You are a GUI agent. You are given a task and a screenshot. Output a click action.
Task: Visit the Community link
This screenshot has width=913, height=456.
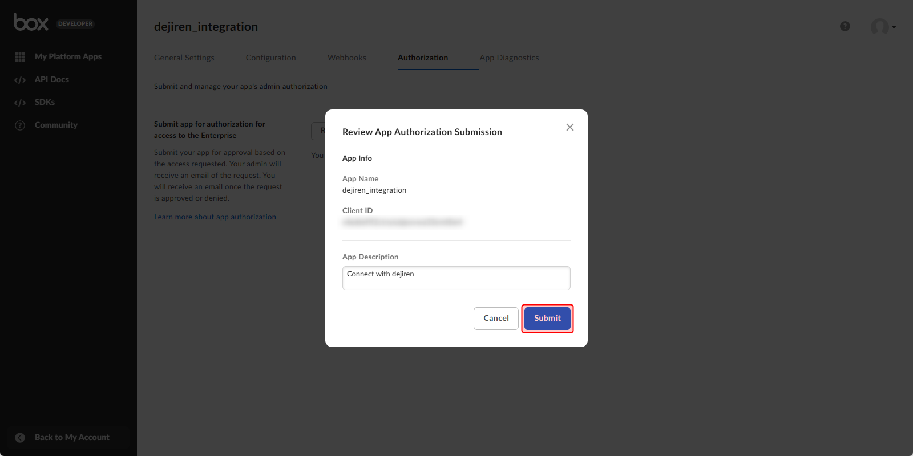click(56, 125)
